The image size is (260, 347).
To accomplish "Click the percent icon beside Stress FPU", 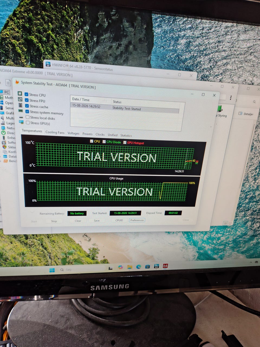I will pos(20,99).
